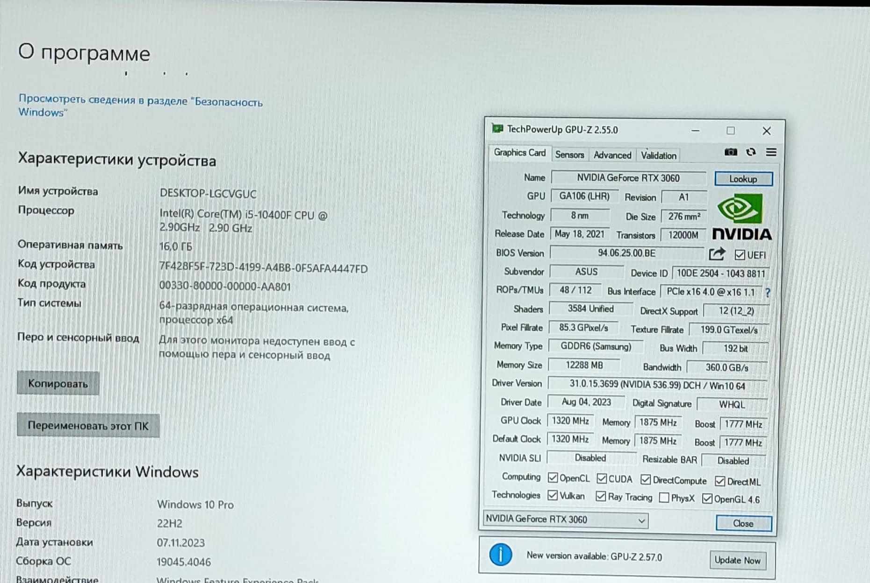The image size is (870, 583).
Task: Click the Pixel Fillrate 85.3 GPixel/s value
Action: coord(583,328)
